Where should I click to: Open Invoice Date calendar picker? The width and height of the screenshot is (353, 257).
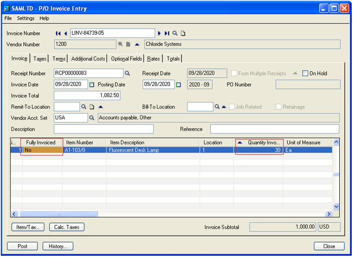[92, 85]
